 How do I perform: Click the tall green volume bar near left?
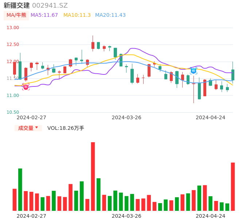click(x=20, y=189)
